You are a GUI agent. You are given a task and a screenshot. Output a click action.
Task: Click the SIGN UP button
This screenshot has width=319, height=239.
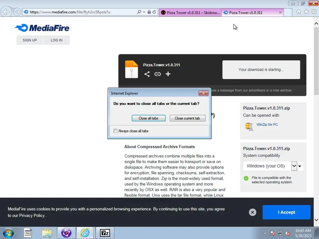[x=30, y=40]
